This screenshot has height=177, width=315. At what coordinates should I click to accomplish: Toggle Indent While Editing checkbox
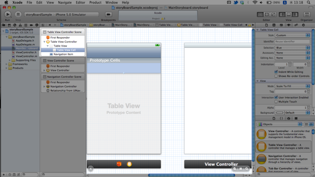(276, 72)
